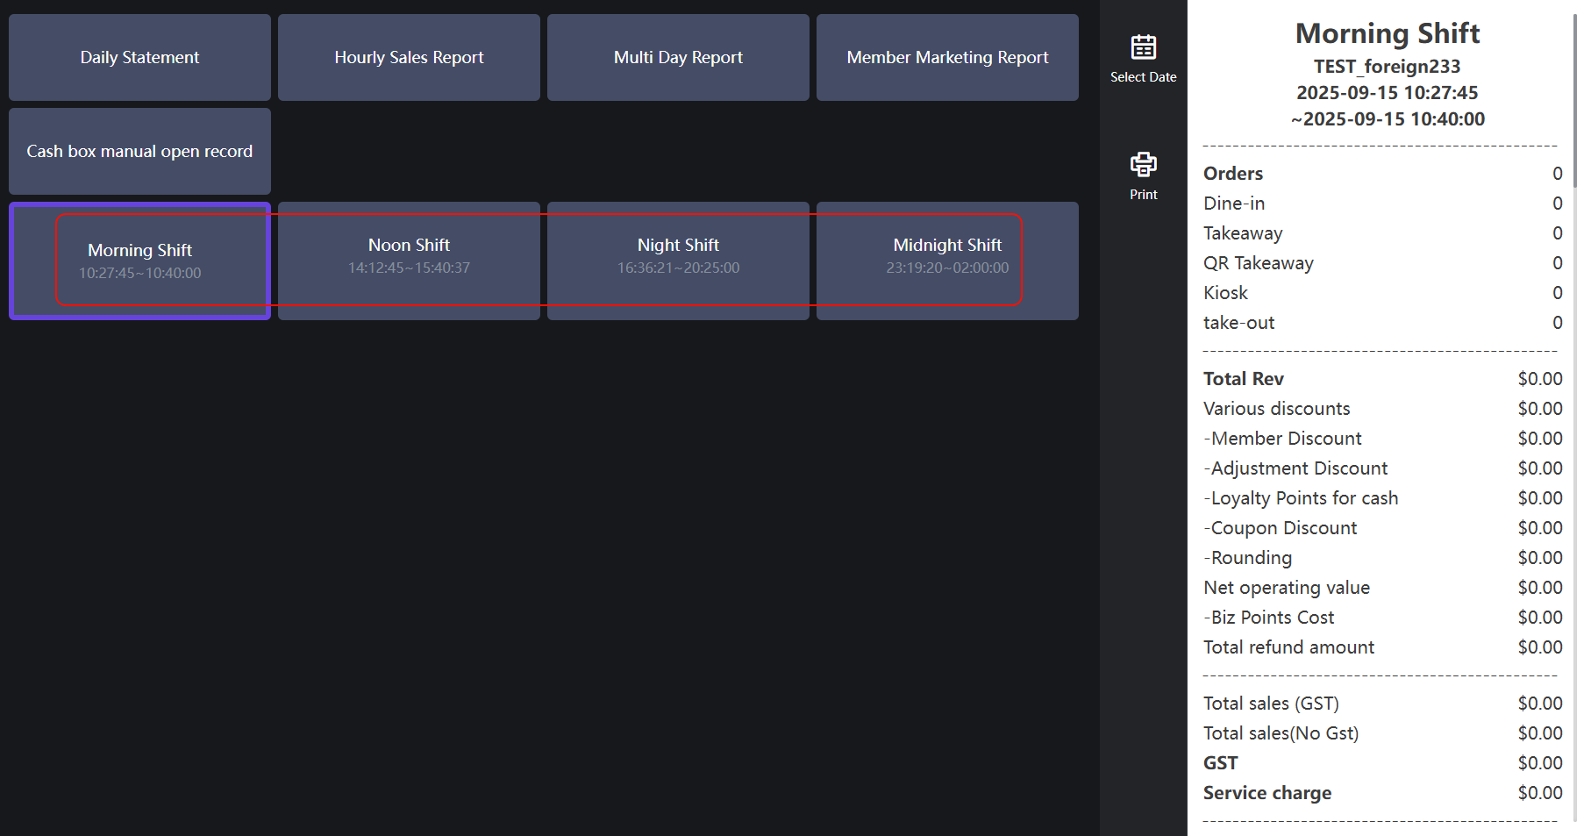The width and height of the screenshot is (1591, 836).
Task: Select the Total Rev line
Action: tap(1243, 379)
